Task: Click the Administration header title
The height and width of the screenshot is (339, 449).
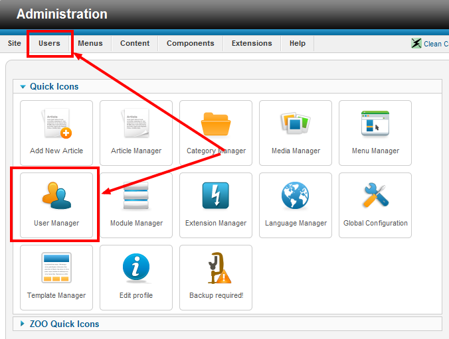Action: (62, 14)
